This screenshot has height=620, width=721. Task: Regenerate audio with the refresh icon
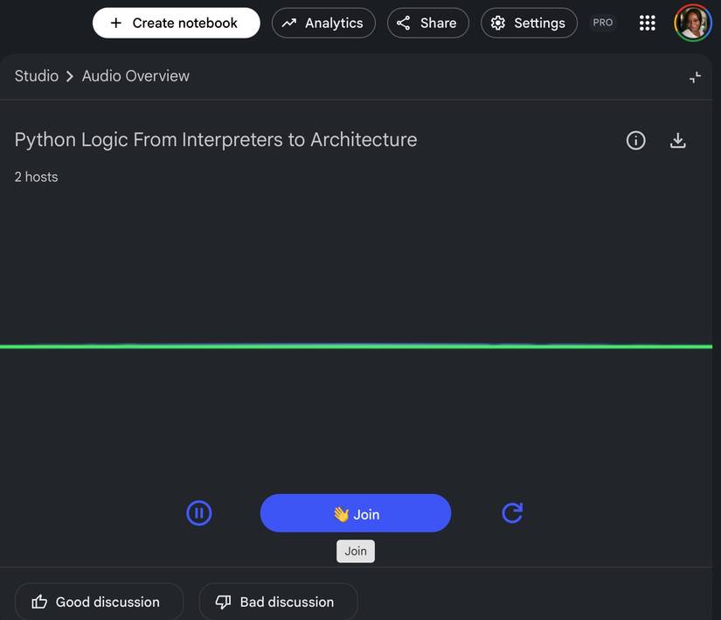pos(512,512)
